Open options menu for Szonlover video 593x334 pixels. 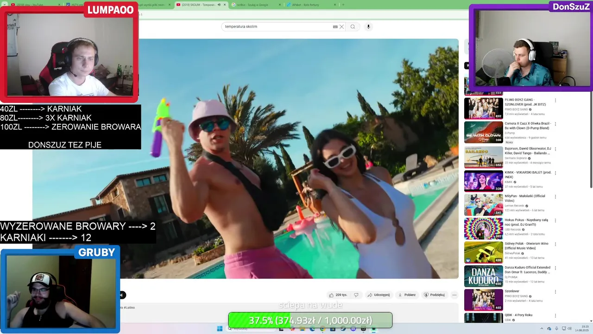tap(555, 292)
